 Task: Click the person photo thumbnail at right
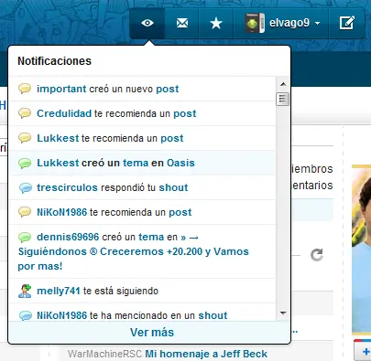[362, 250]
